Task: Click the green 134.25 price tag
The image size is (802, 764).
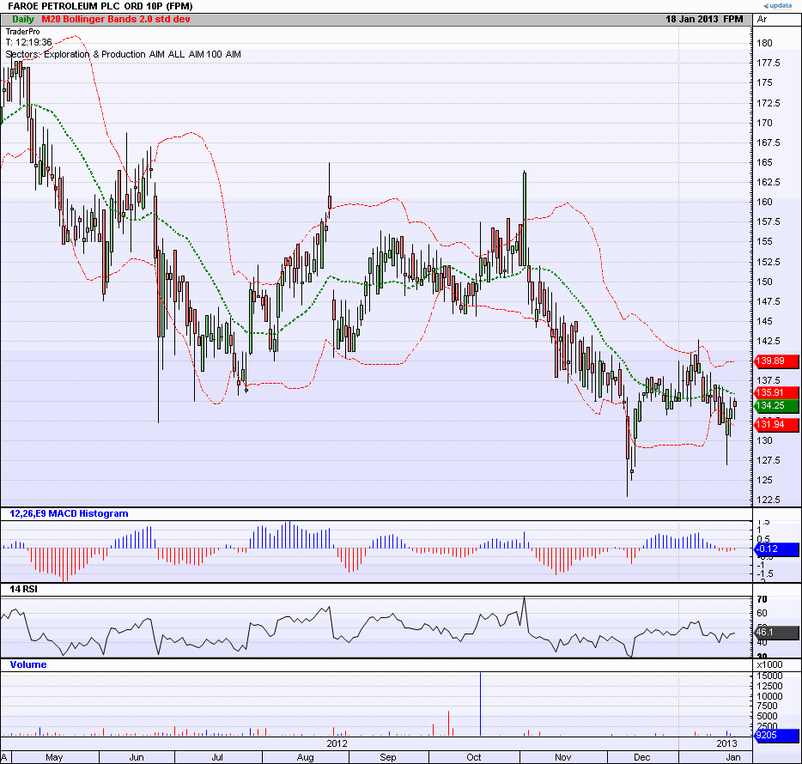Action: (776, 405)
